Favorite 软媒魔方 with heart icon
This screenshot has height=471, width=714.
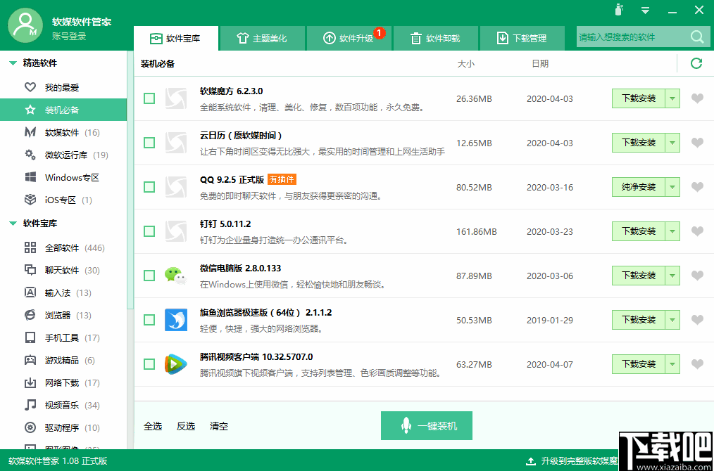[x=697, y=98]
